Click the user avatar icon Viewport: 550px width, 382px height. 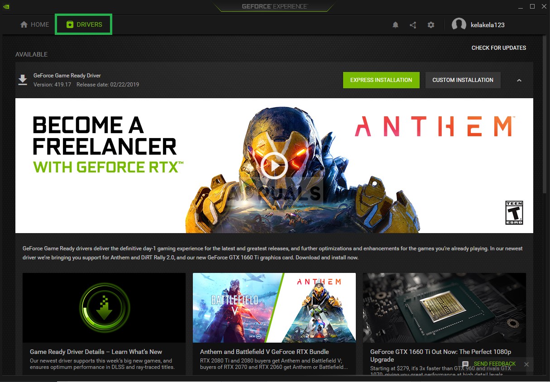(459, 25)
